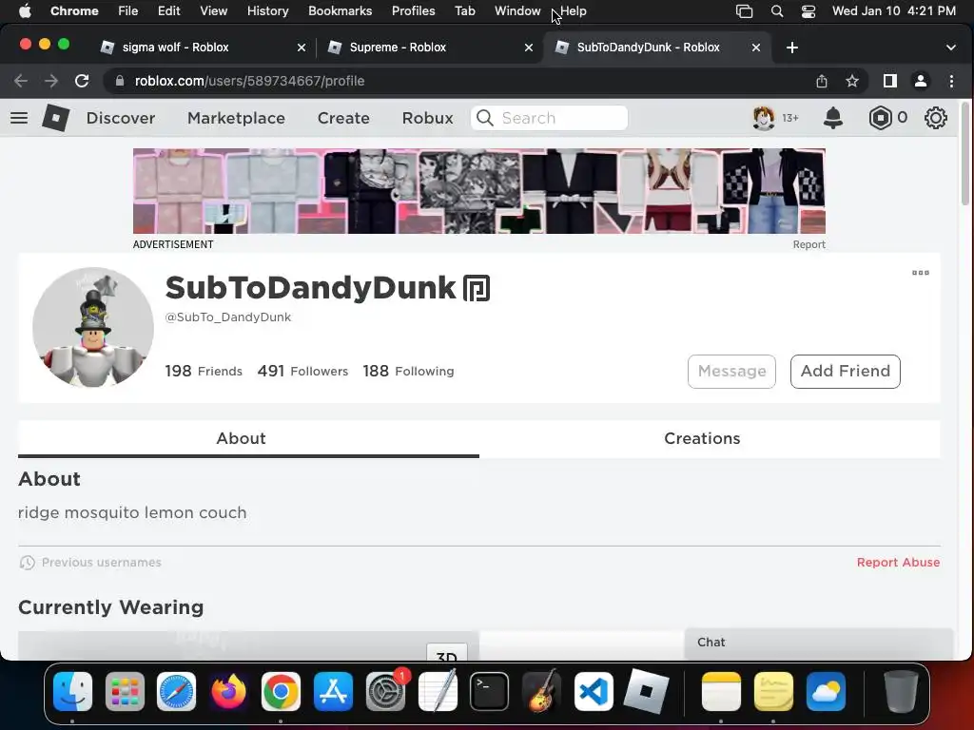Open the Chrome profile icon
This screenshot has width=974, height=730.
click(x=921, y=81)
